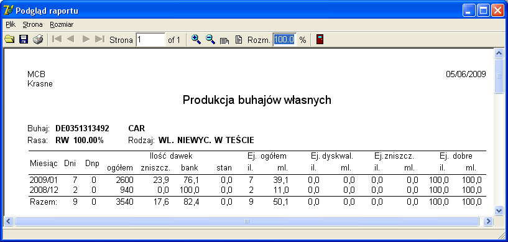
Task: Click the CAR bull name
Action: [x=136, y=129]
